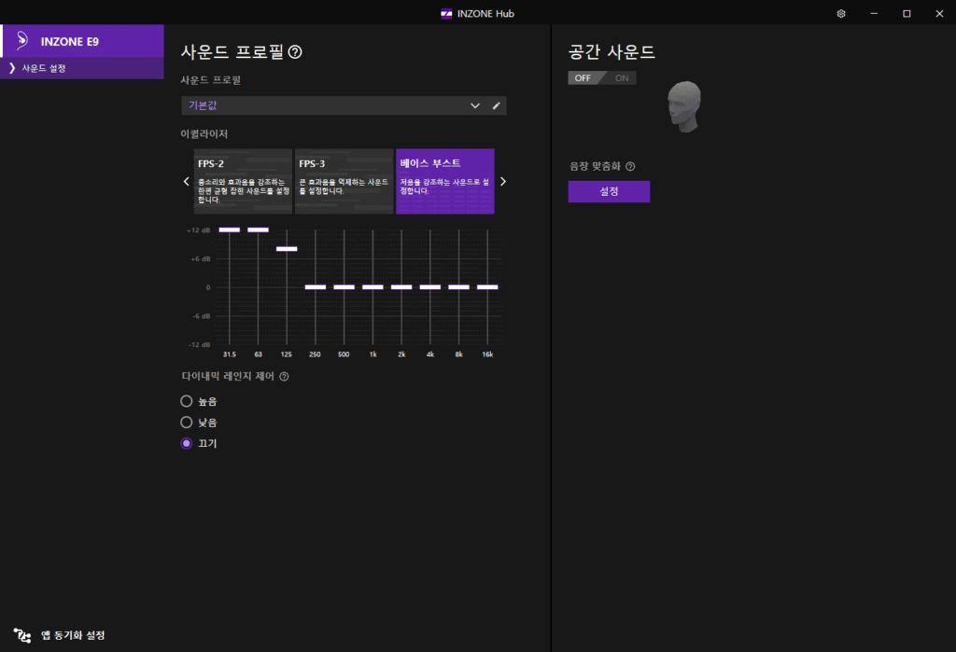
Task: Click the pencil edit icon for sound profile
Action: pos(497,106)
